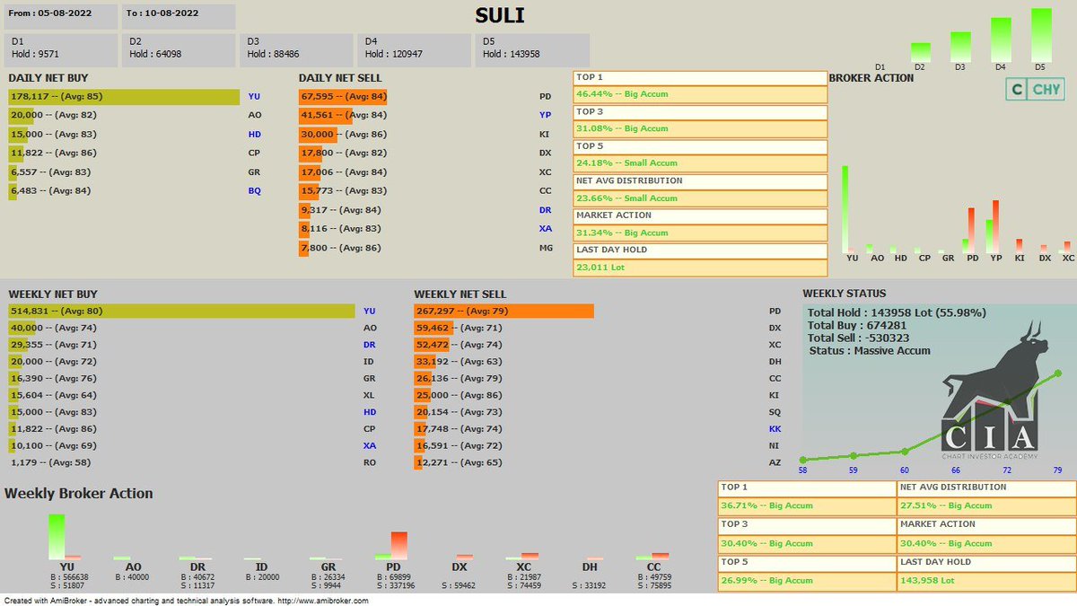Click the From 05-08-2022 date box
The image size is (1077, 606).
click(61, 15)
